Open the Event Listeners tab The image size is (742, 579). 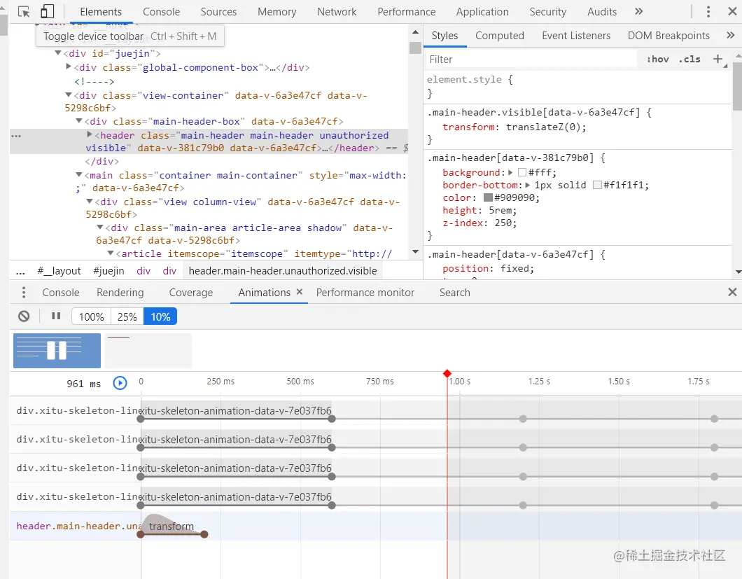coord(576,36)
